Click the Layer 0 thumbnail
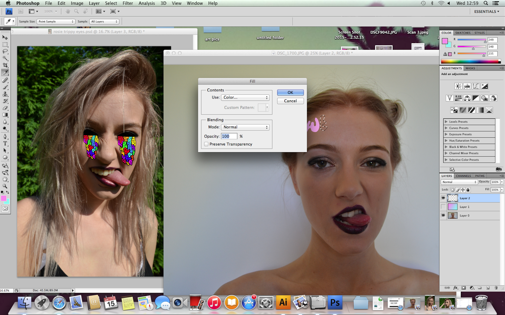505x315 pixels. pos(453,215)
